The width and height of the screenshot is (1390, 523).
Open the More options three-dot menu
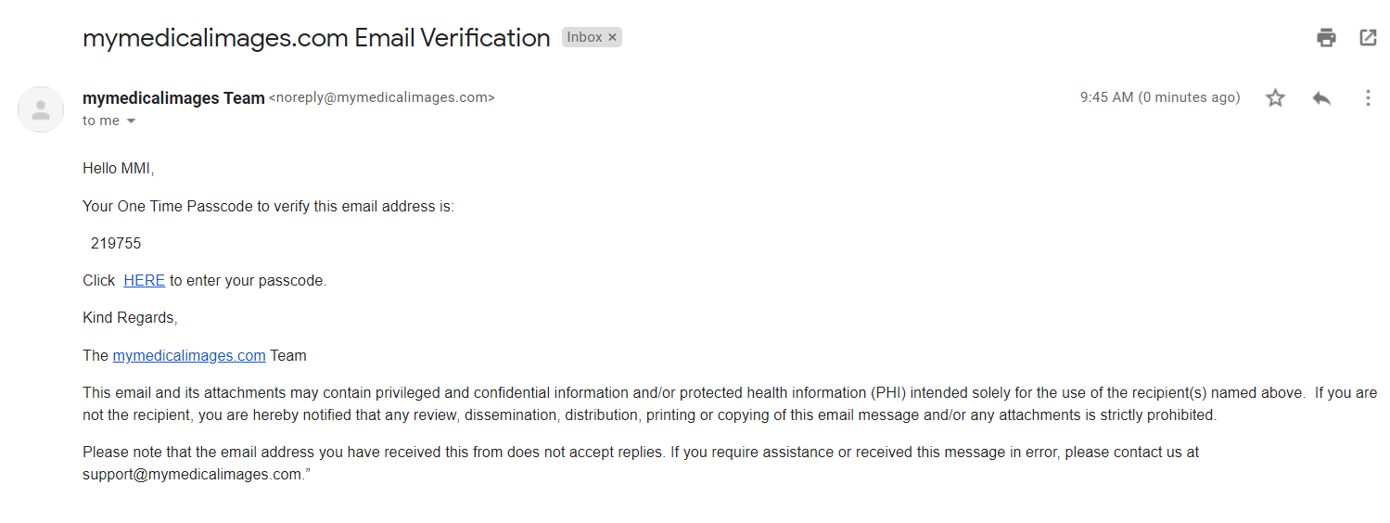coord(1368,97)
